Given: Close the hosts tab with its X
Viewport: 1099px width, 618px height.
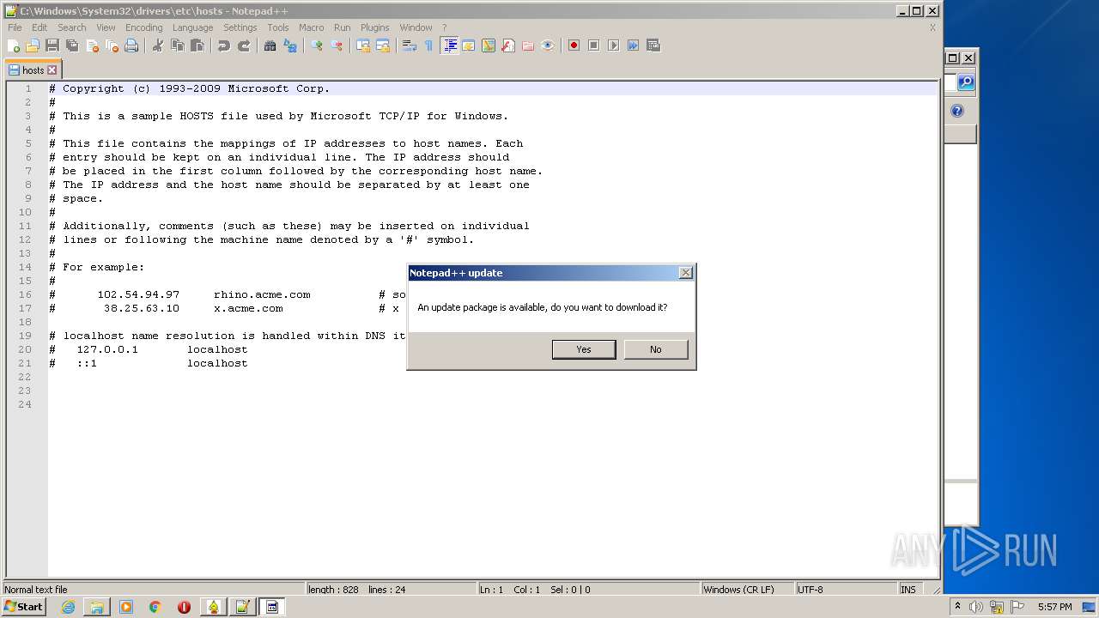Looking at the screenshot, I should (x=52, y=70).
